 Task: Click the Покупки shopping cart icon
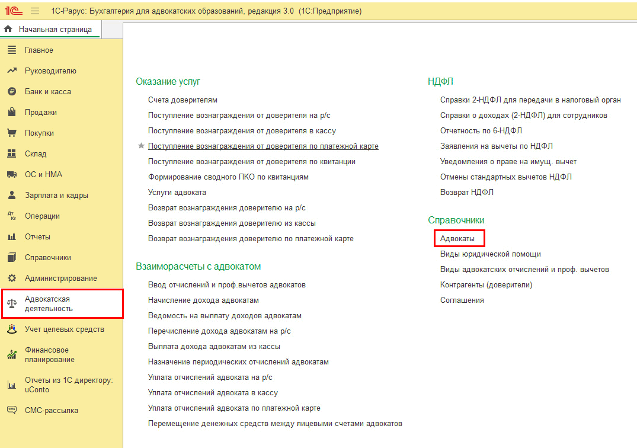tap(11, 133)
